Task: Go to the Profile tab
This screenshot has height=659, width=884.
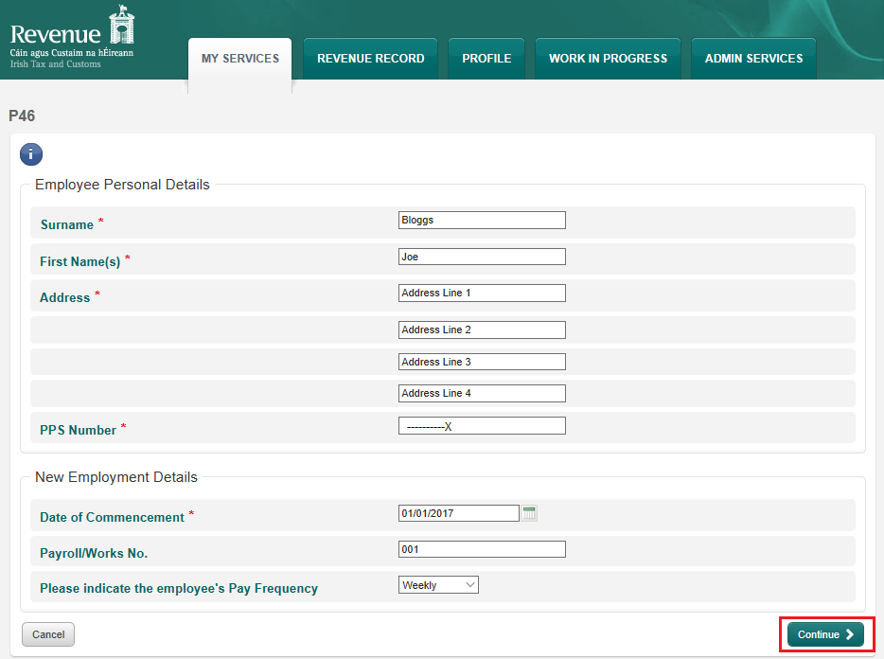Action: pos(486,59)
